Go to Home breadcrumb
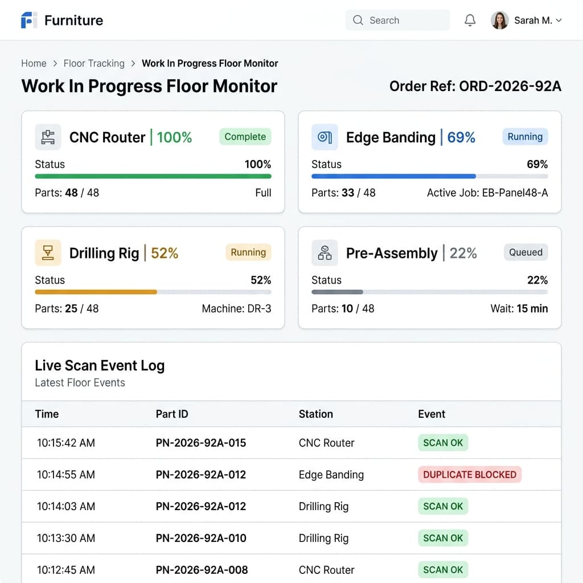Image resolution: width=583 pixels, height=583 pixels. coord(34,64)
